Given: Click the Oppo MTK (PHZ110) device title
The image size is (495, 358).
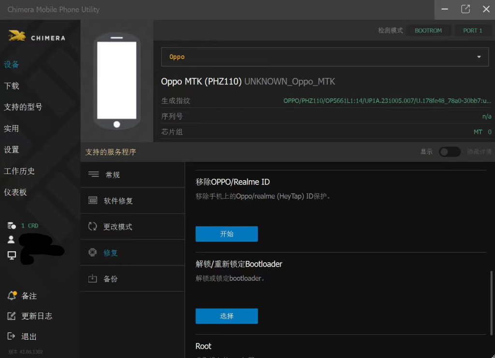Looking at the screenshot, I should (x=201, y=81).
